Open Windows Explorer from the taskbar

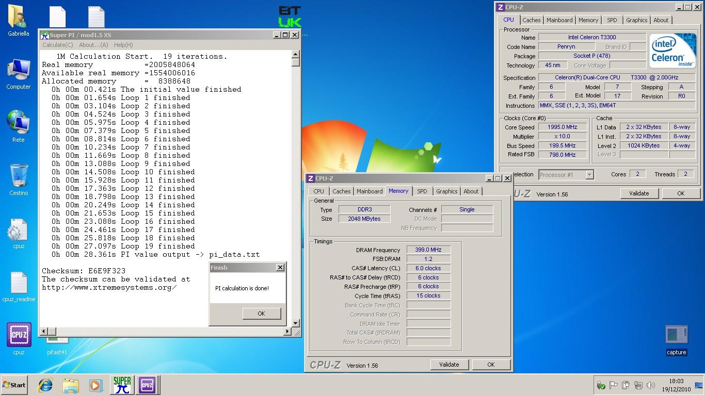[71, 385]
